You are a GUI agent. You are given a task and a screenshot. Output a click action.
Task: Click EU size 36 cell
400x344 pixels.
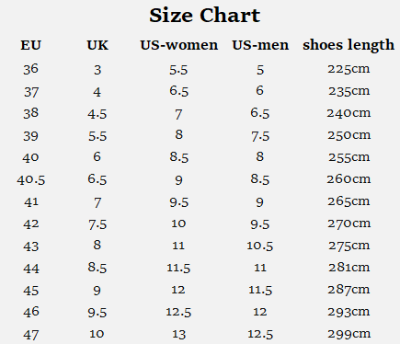[x=30, y=69]
